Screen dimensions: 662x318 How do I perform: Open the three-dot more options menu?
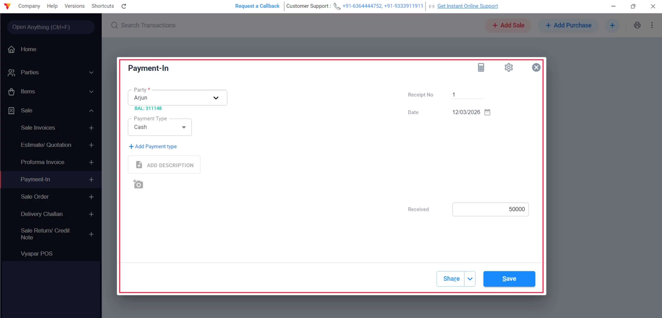652,25
